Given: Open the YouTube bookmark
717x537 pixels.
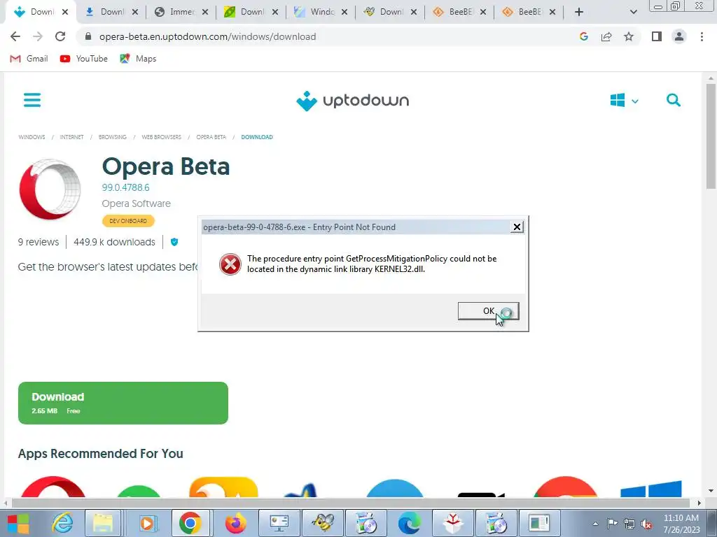Looking at the screenshot, I should click(84, 59).
